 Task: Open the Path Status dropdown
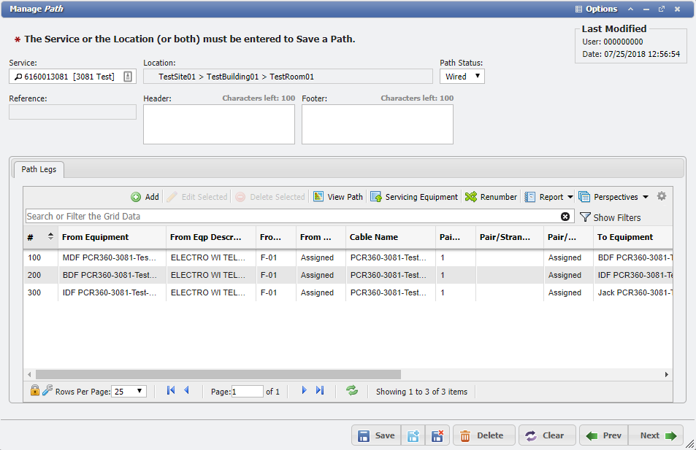pos(462,76)
